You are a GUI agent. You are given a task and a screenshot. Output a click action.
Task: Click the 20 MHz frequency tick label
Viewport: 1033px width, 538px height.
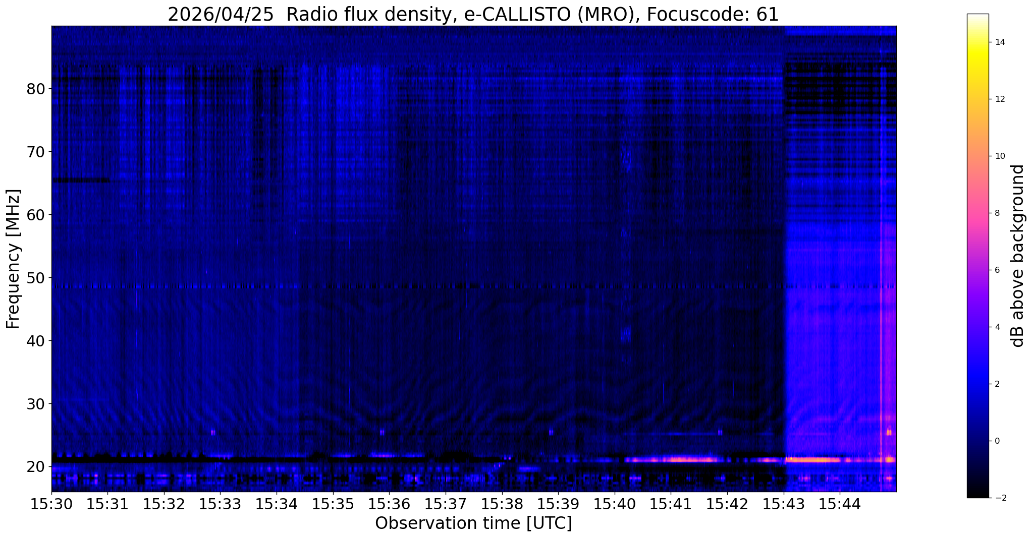[36, 467]
